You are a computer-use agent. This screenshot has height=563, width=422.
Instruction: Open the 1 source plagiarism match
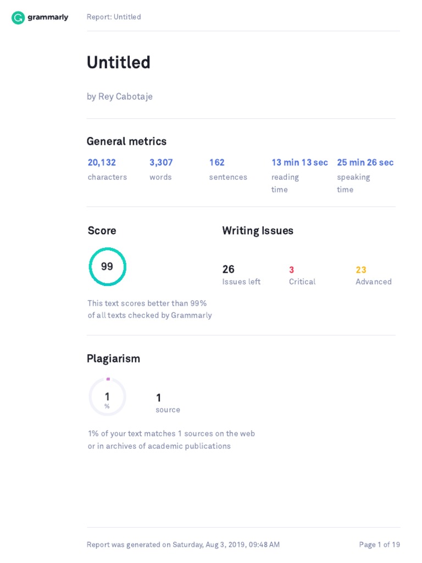pos(159,398)
